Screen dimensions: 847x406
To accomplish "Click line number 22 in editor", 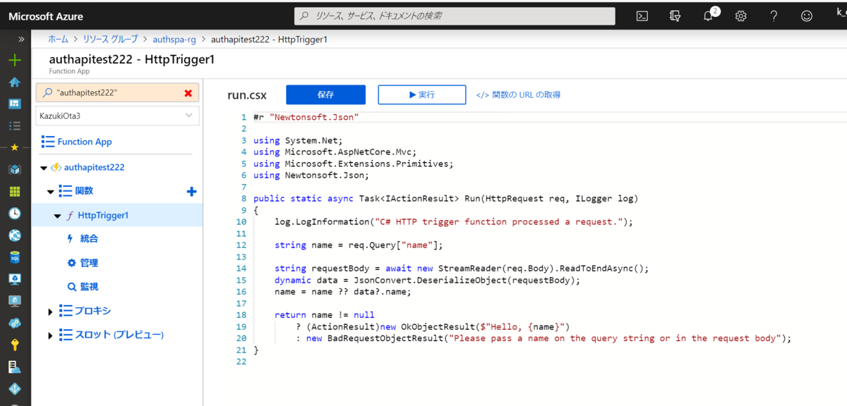I will point(241,361).
